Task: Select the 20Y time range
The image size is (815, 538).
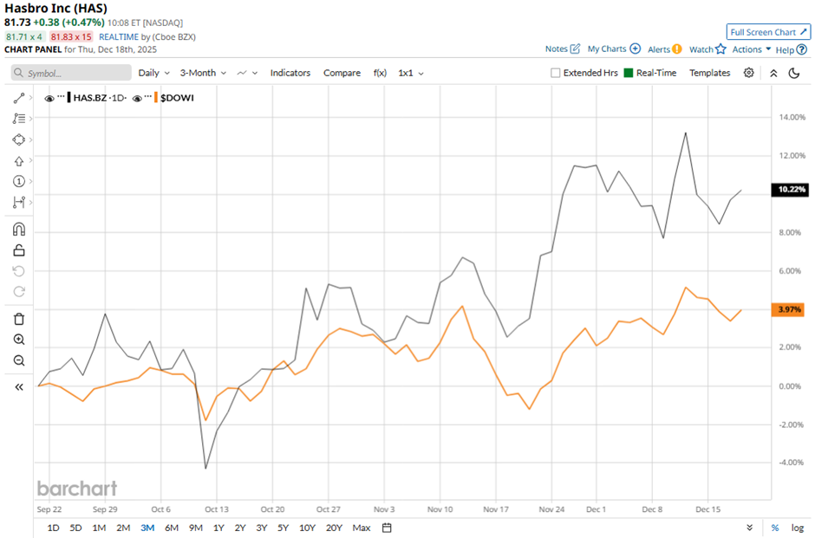Action: tap(334, 528)
